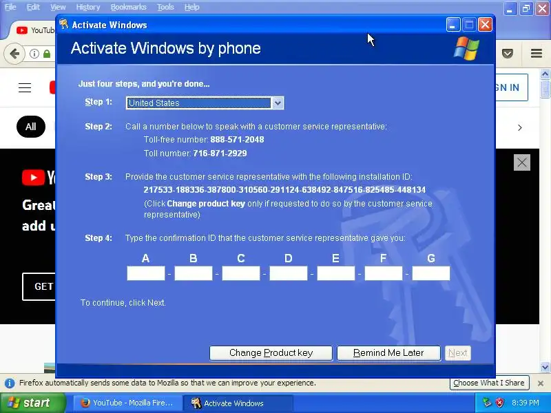The height and width of the screenshot is (413, 551).
Task: Minimize the Activate Windows dialog
Action: pyautogui.click(x=453, y=25)
